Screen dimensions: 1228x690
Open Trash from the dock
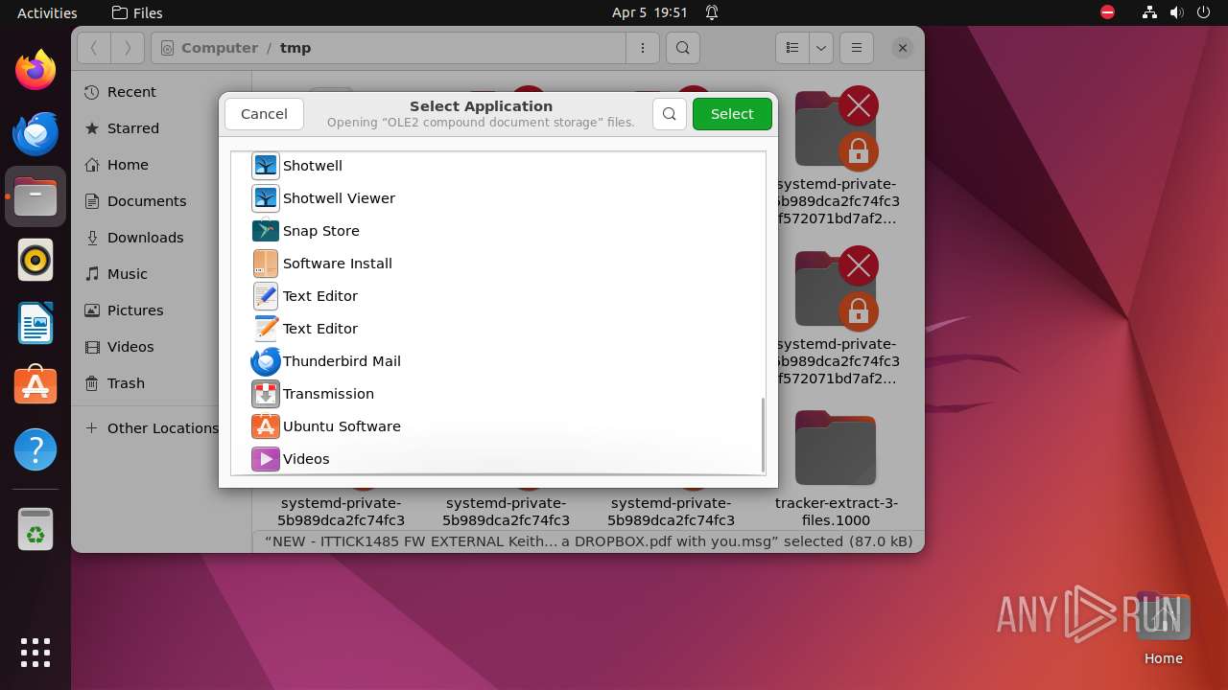coord(35,529)
